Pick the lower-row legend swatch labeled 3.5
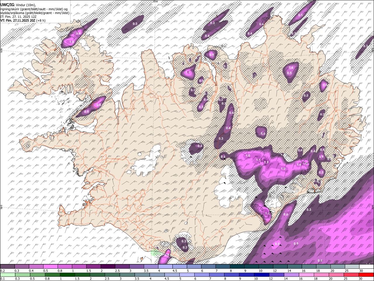Viewport: 374px width, 281px height. point(142,275)
